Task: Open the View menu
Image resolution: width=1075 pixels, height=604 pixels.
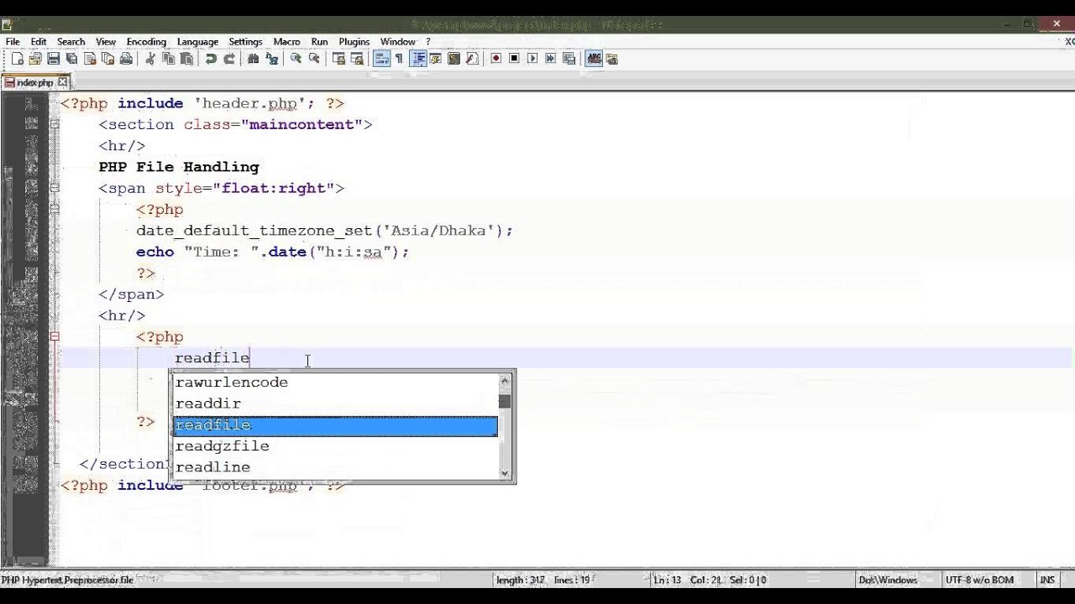Action: (x=106, y=41)
